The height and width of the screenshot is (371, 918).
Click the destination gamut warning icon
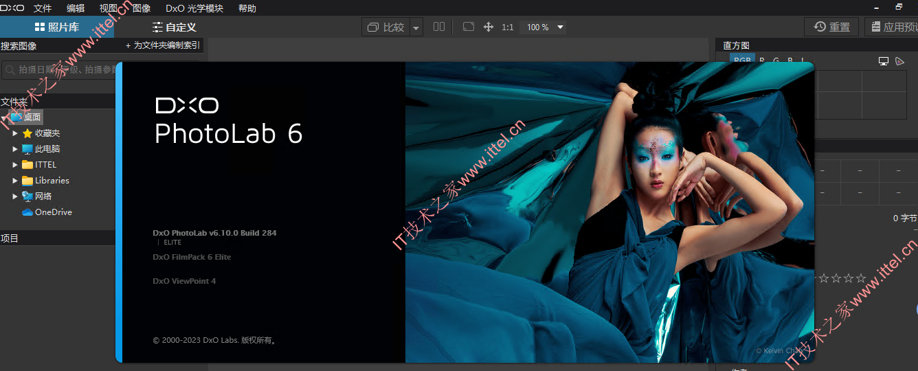(x=900, y=61)
